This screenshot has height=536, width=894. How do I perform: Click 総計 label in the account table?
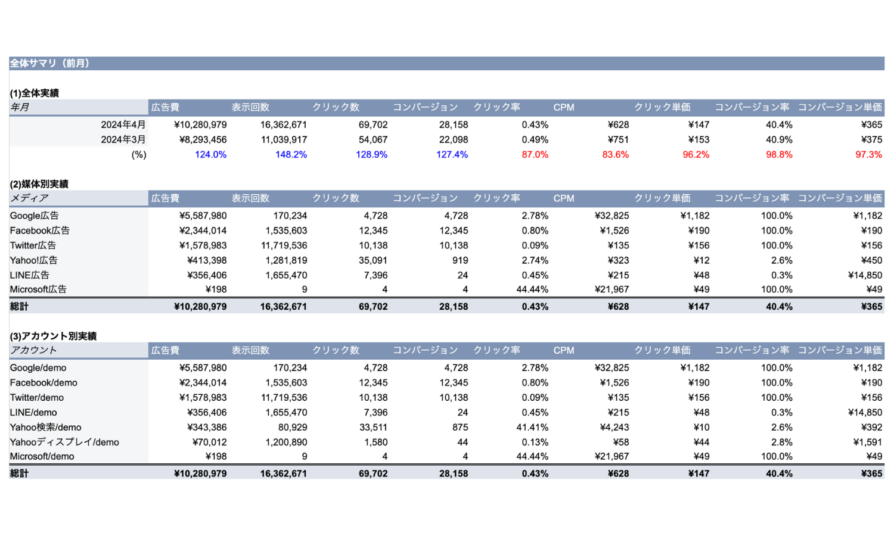point(19,473)
